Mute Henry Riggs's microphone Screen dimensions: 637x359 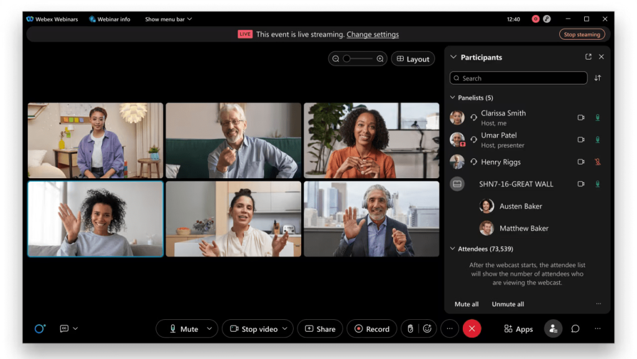tap(597, 161)
